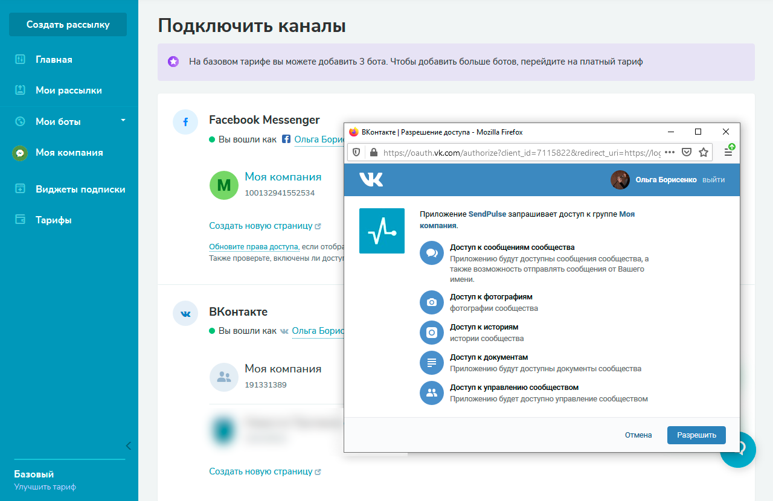The image size is (773, 501).
Task: Click the SendPulse app logo
Action: (x=382, y=231)
